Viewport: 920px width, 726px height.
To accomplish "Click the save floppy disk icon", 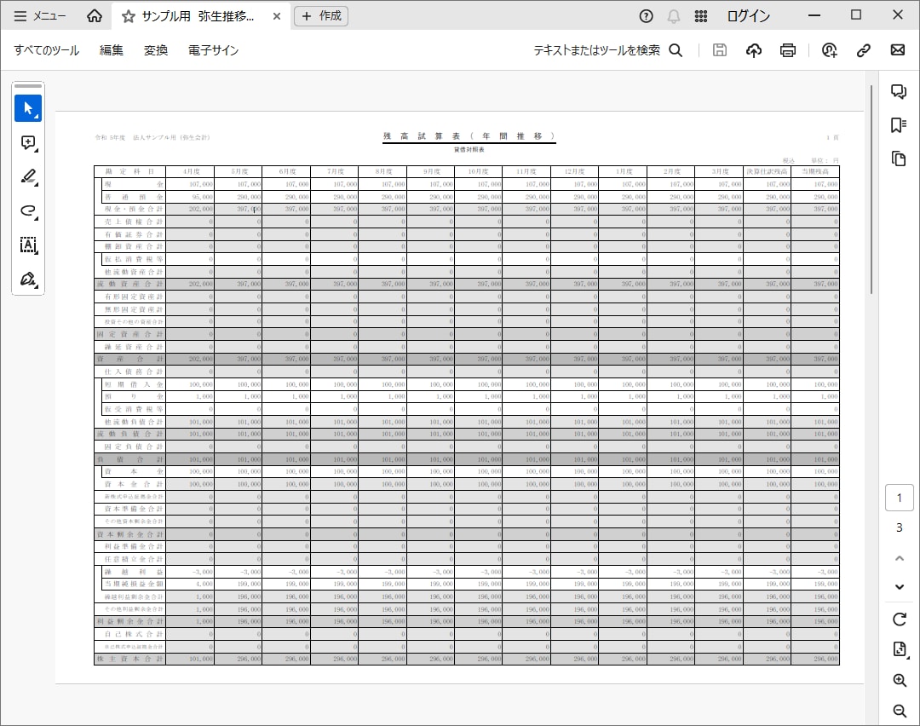I will pos(719,50).
